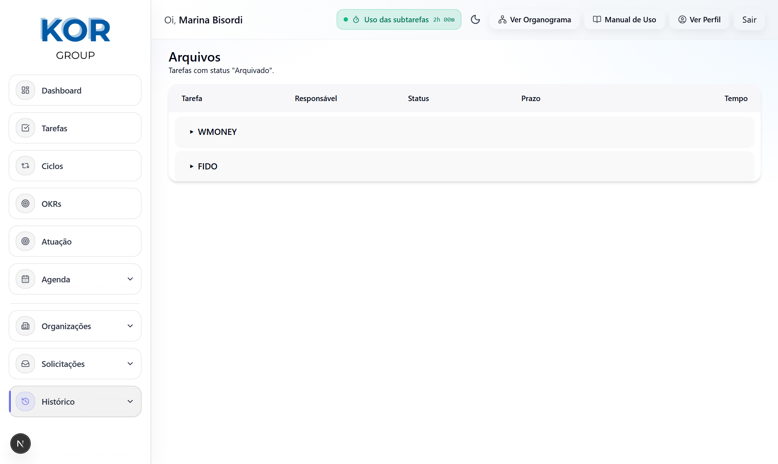Click Sair to log out

click(749, 20)
